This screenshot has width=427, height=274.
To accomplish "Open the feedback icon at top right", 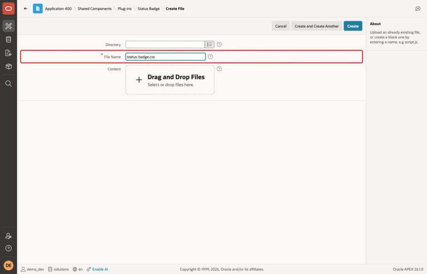I will 418,9.
